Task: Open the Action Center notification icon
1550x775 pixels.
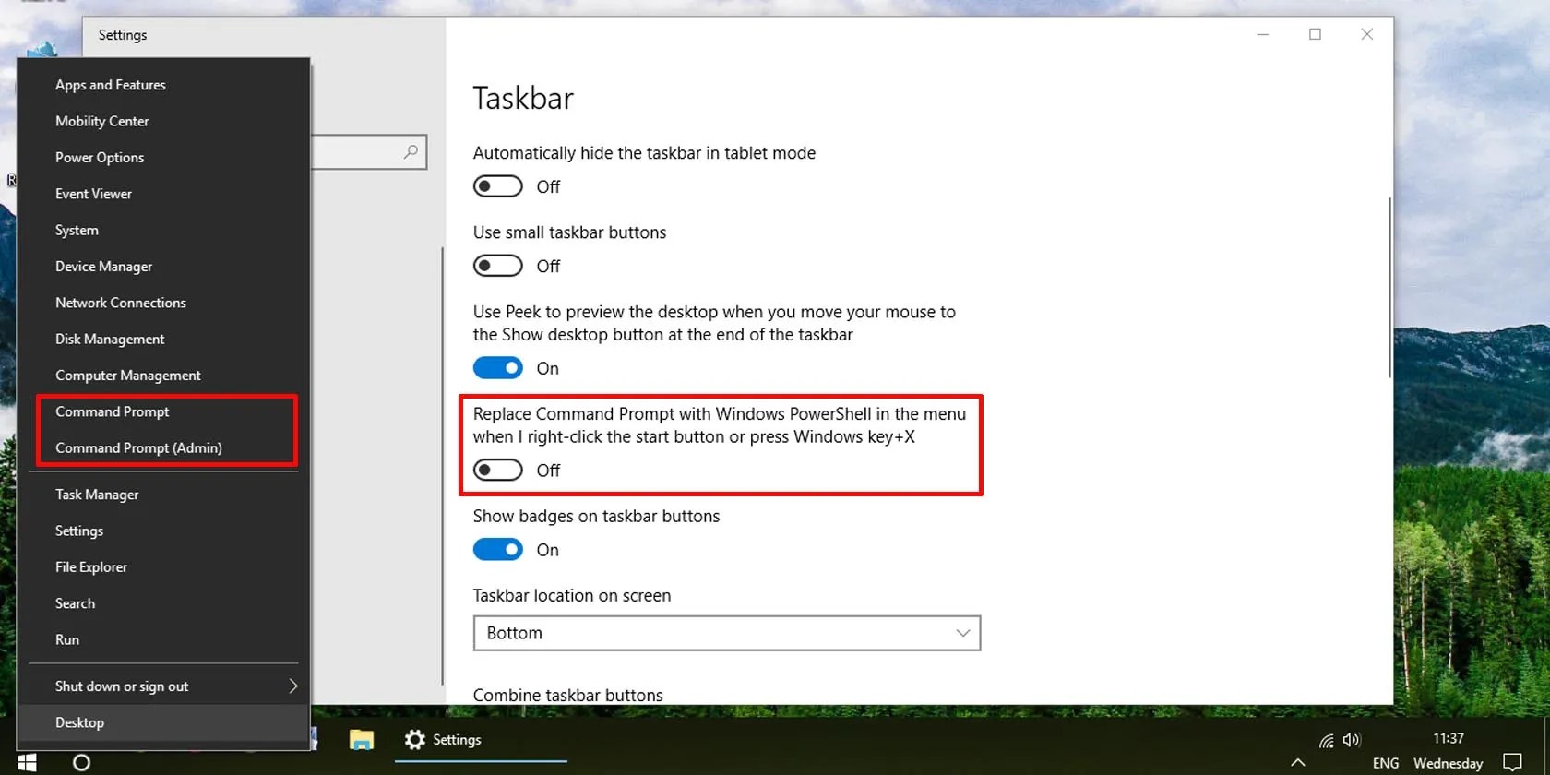Action: [x=1512, y=762]
